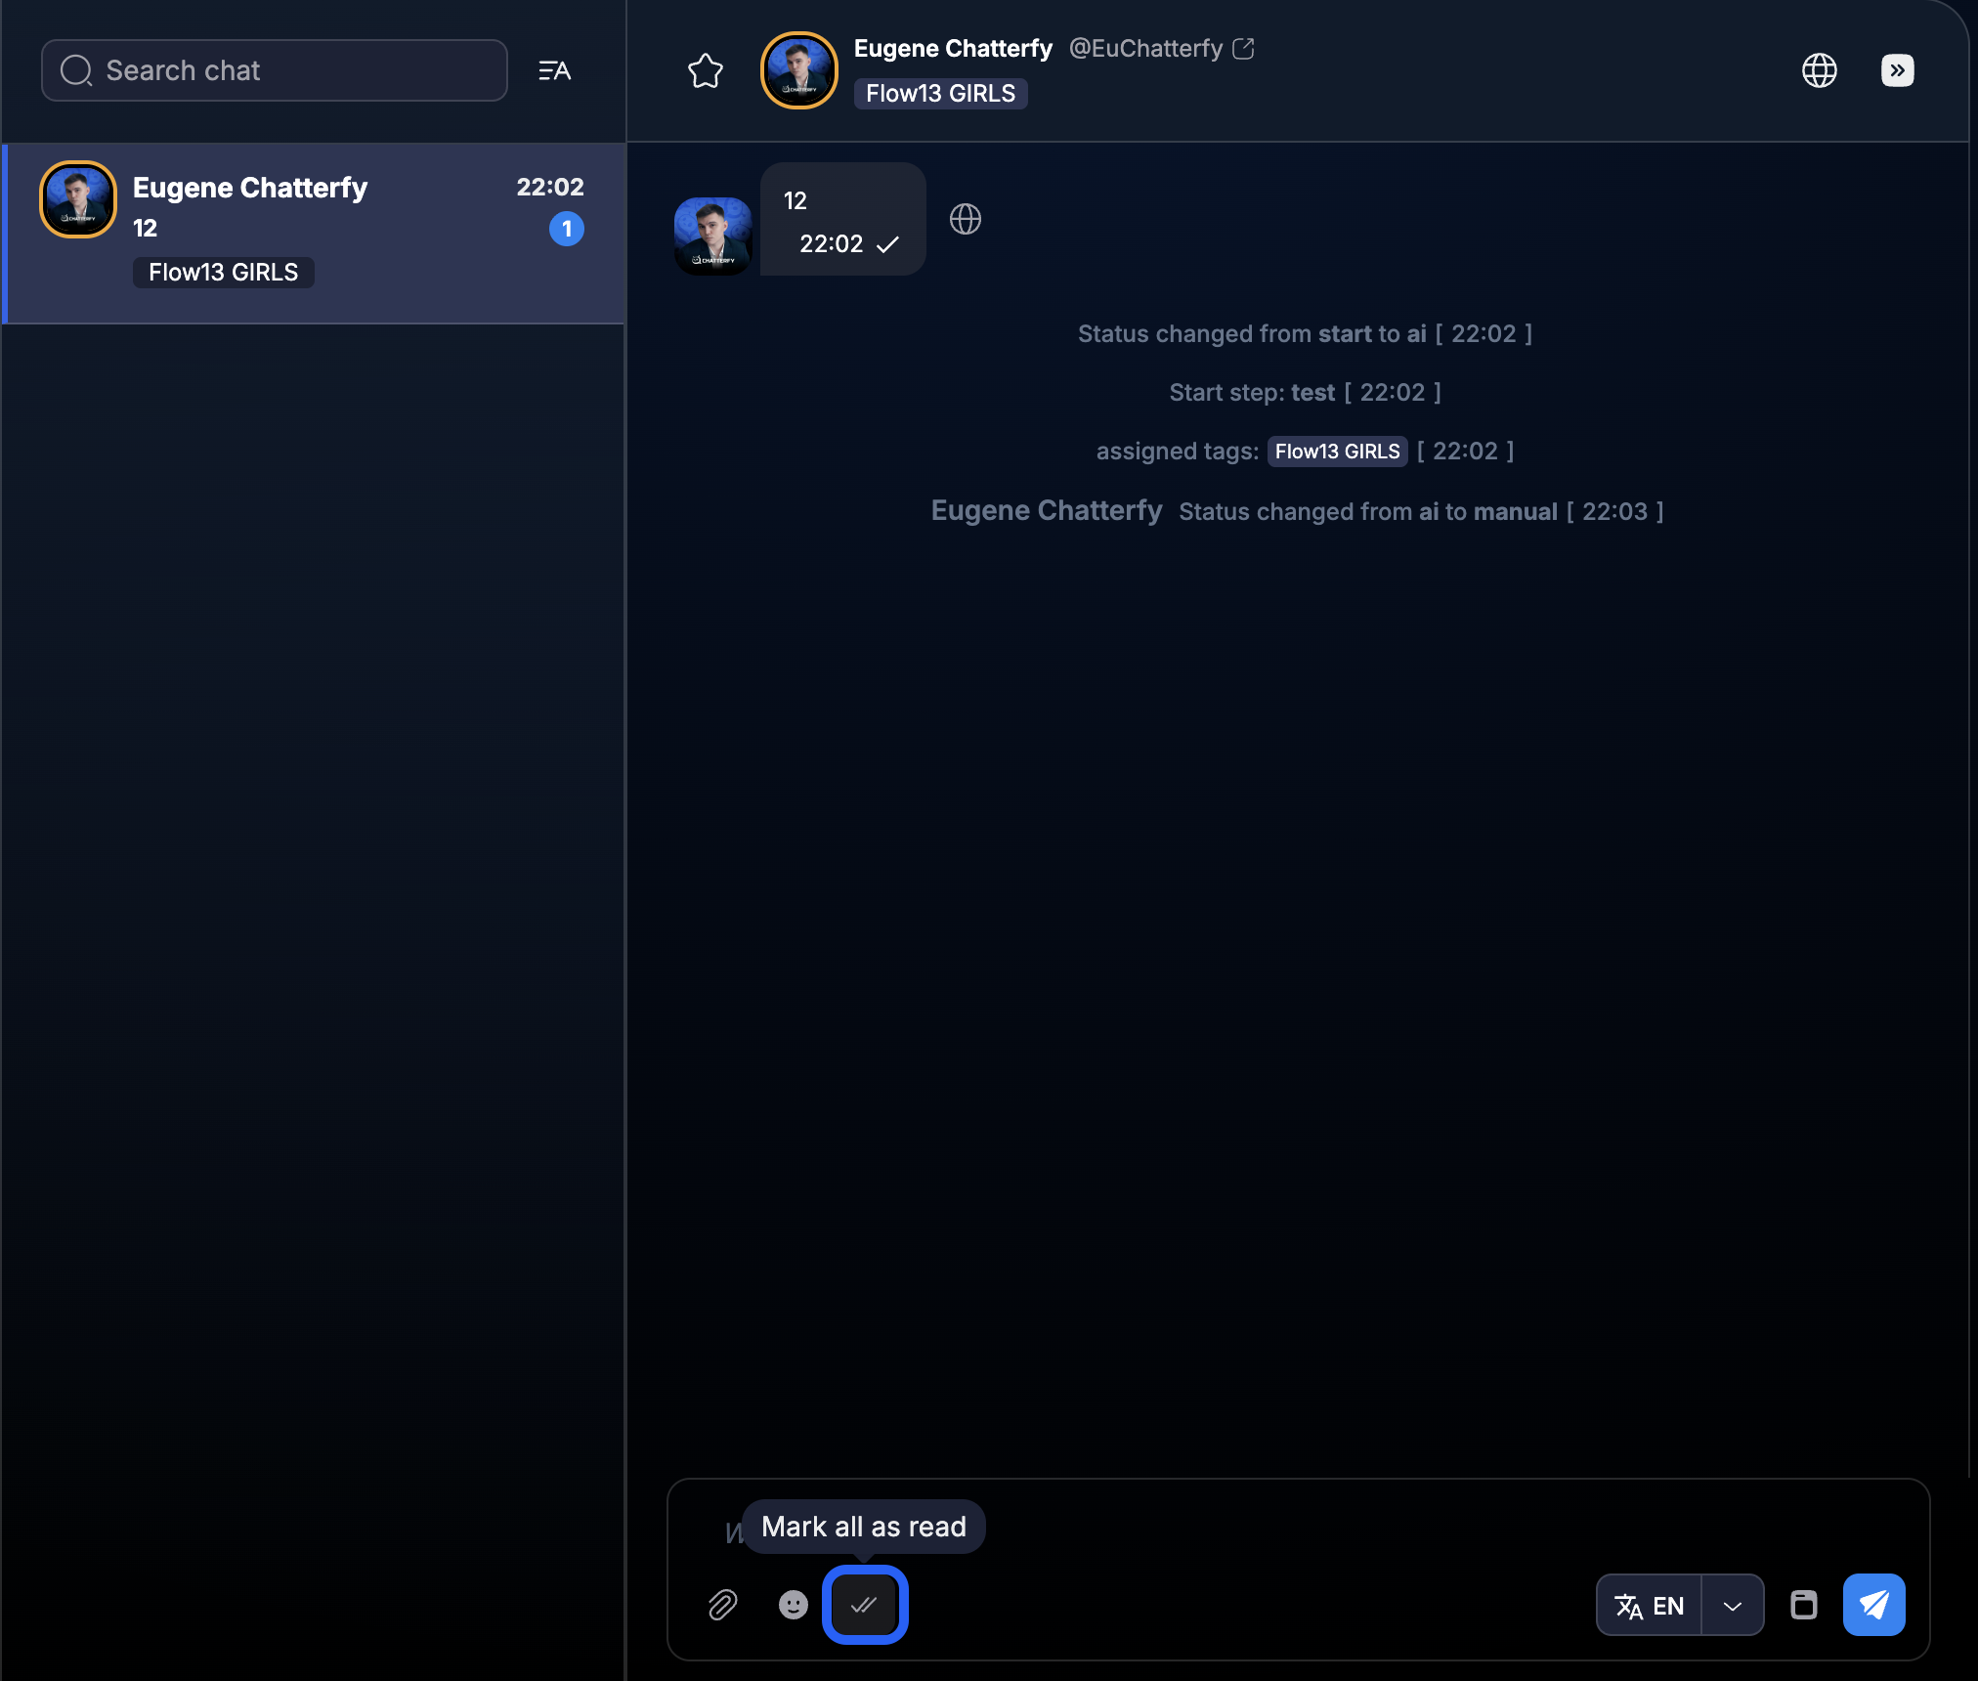The width and height of the screenshot is (1978, 1681).
Task: Open the templates icon next to the send button
Action: point(1803,1605)
